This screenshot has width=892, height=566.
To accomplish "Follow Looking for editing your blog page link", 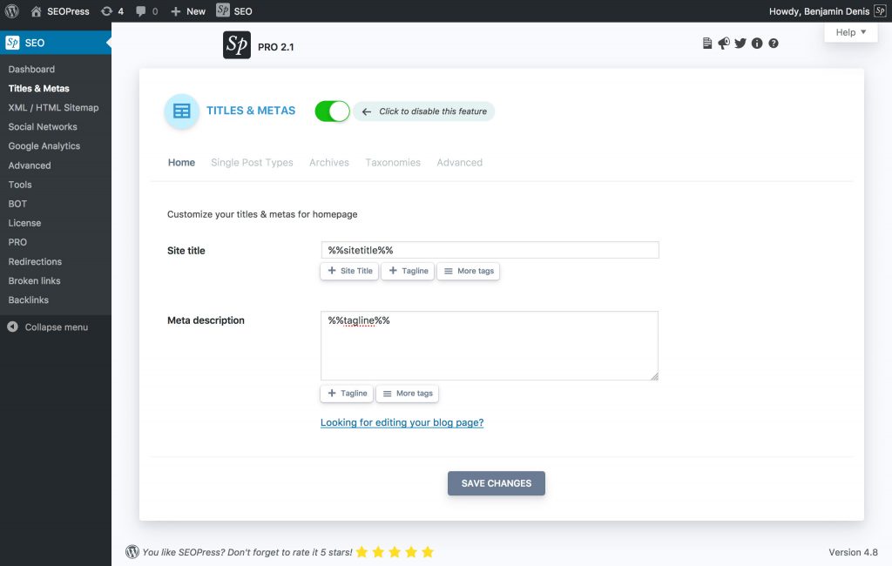I will coord(402,422).
